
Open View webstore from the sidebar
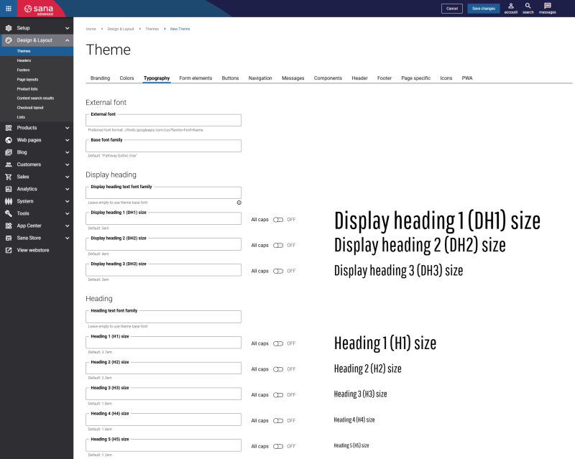pos(32,250)
